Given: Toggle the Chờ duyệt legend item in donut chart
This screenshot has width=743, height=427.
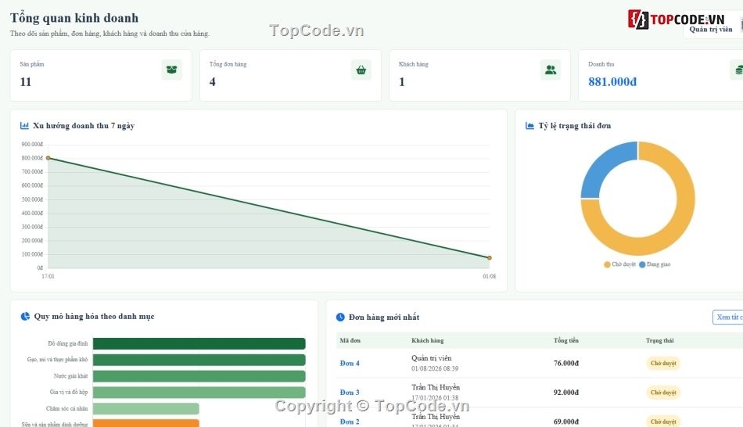Looking at the screenshot, I should point(619,264).
